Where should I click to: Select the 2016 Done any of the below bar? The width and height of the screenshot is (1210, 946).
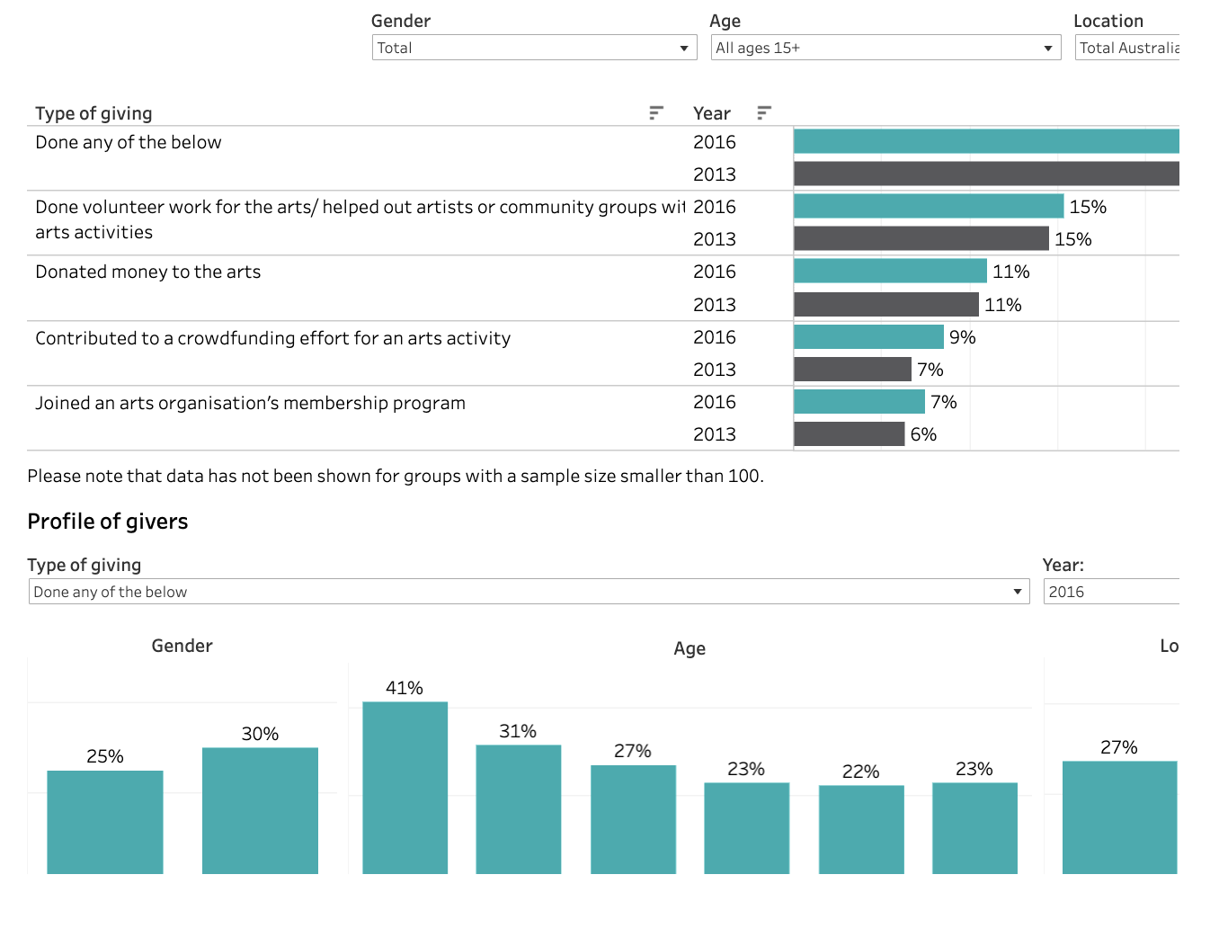click(x=985, y=141)
